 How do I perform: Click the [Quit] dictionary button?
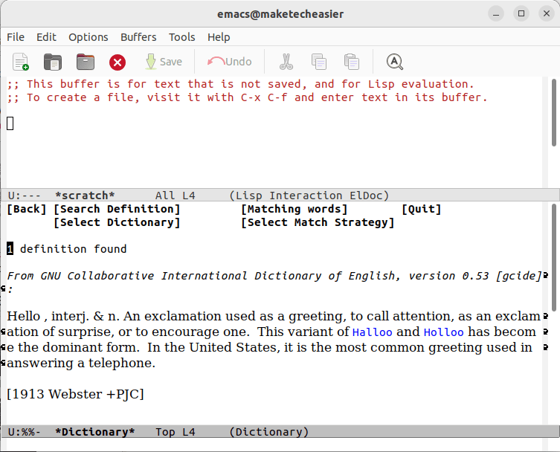(x=422, y=209)
